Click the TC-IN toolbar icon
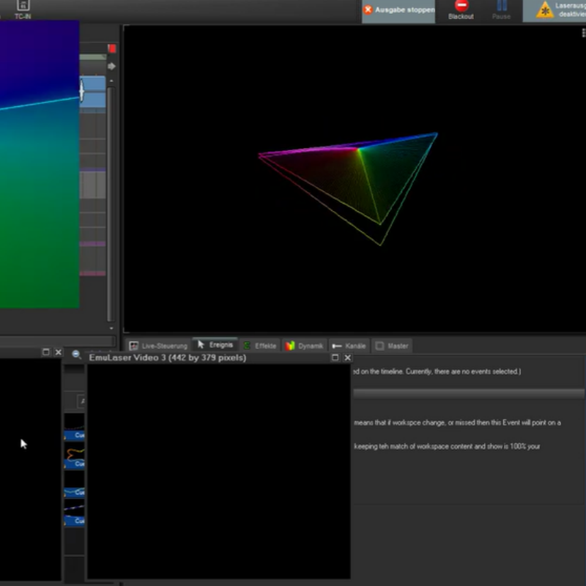 [23, 7]
